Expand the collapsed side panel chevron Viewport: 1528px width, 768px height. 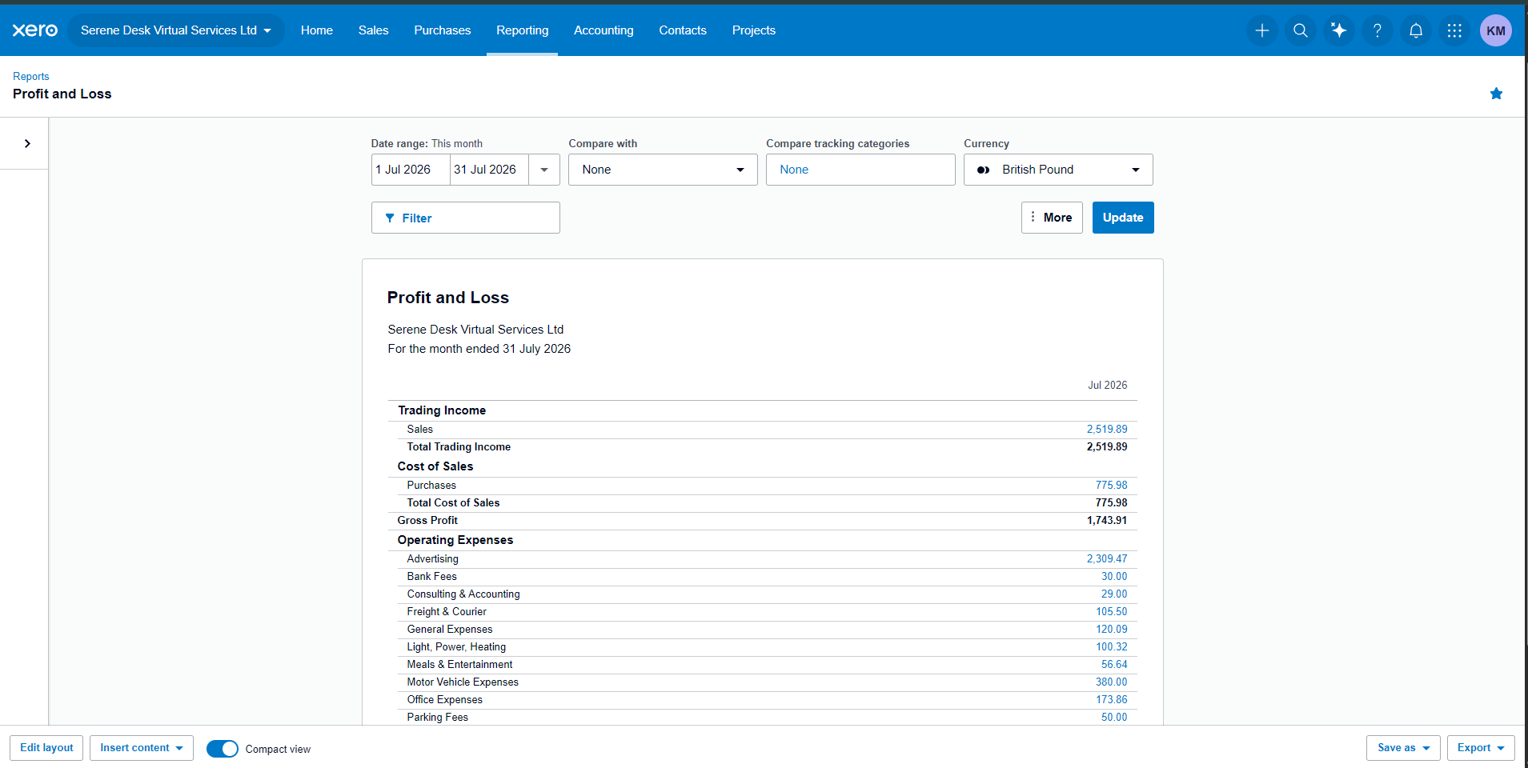[x=27, y=143]
